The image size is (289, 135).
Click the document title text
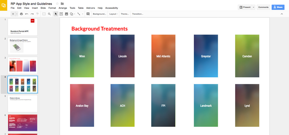tap(31, 4)
